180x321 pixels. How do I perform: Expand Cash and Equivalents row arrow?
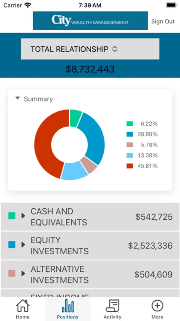23,216
